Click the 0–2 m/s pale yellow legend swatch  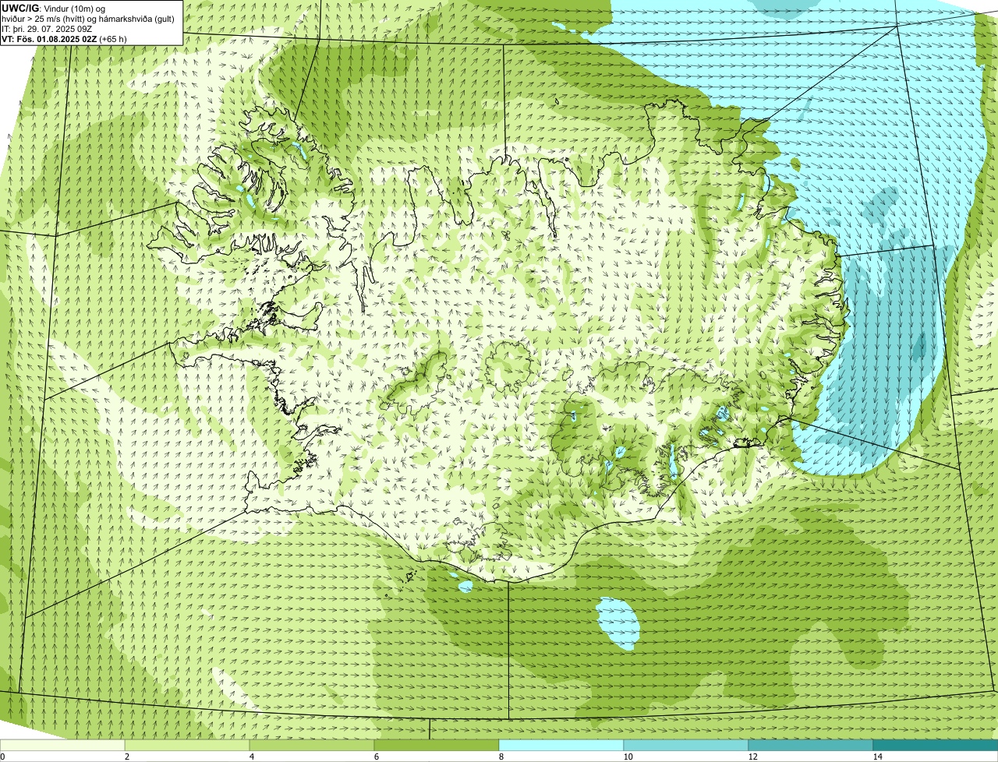[x=62, y=745]
